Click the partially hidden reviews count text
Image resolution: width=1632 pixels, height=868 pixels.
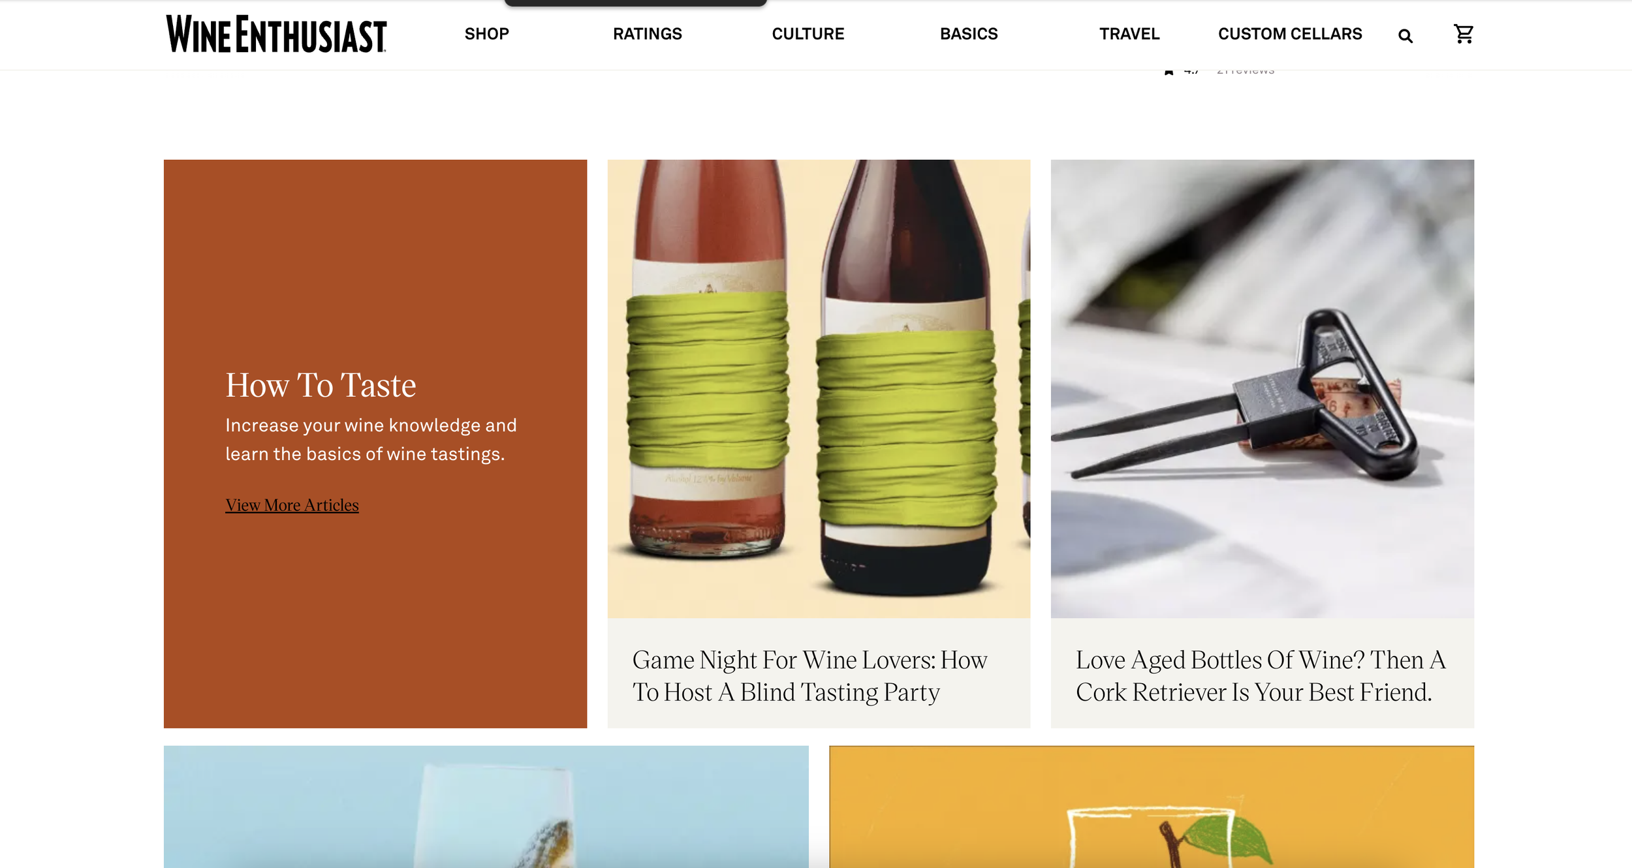pos(1245,71)
